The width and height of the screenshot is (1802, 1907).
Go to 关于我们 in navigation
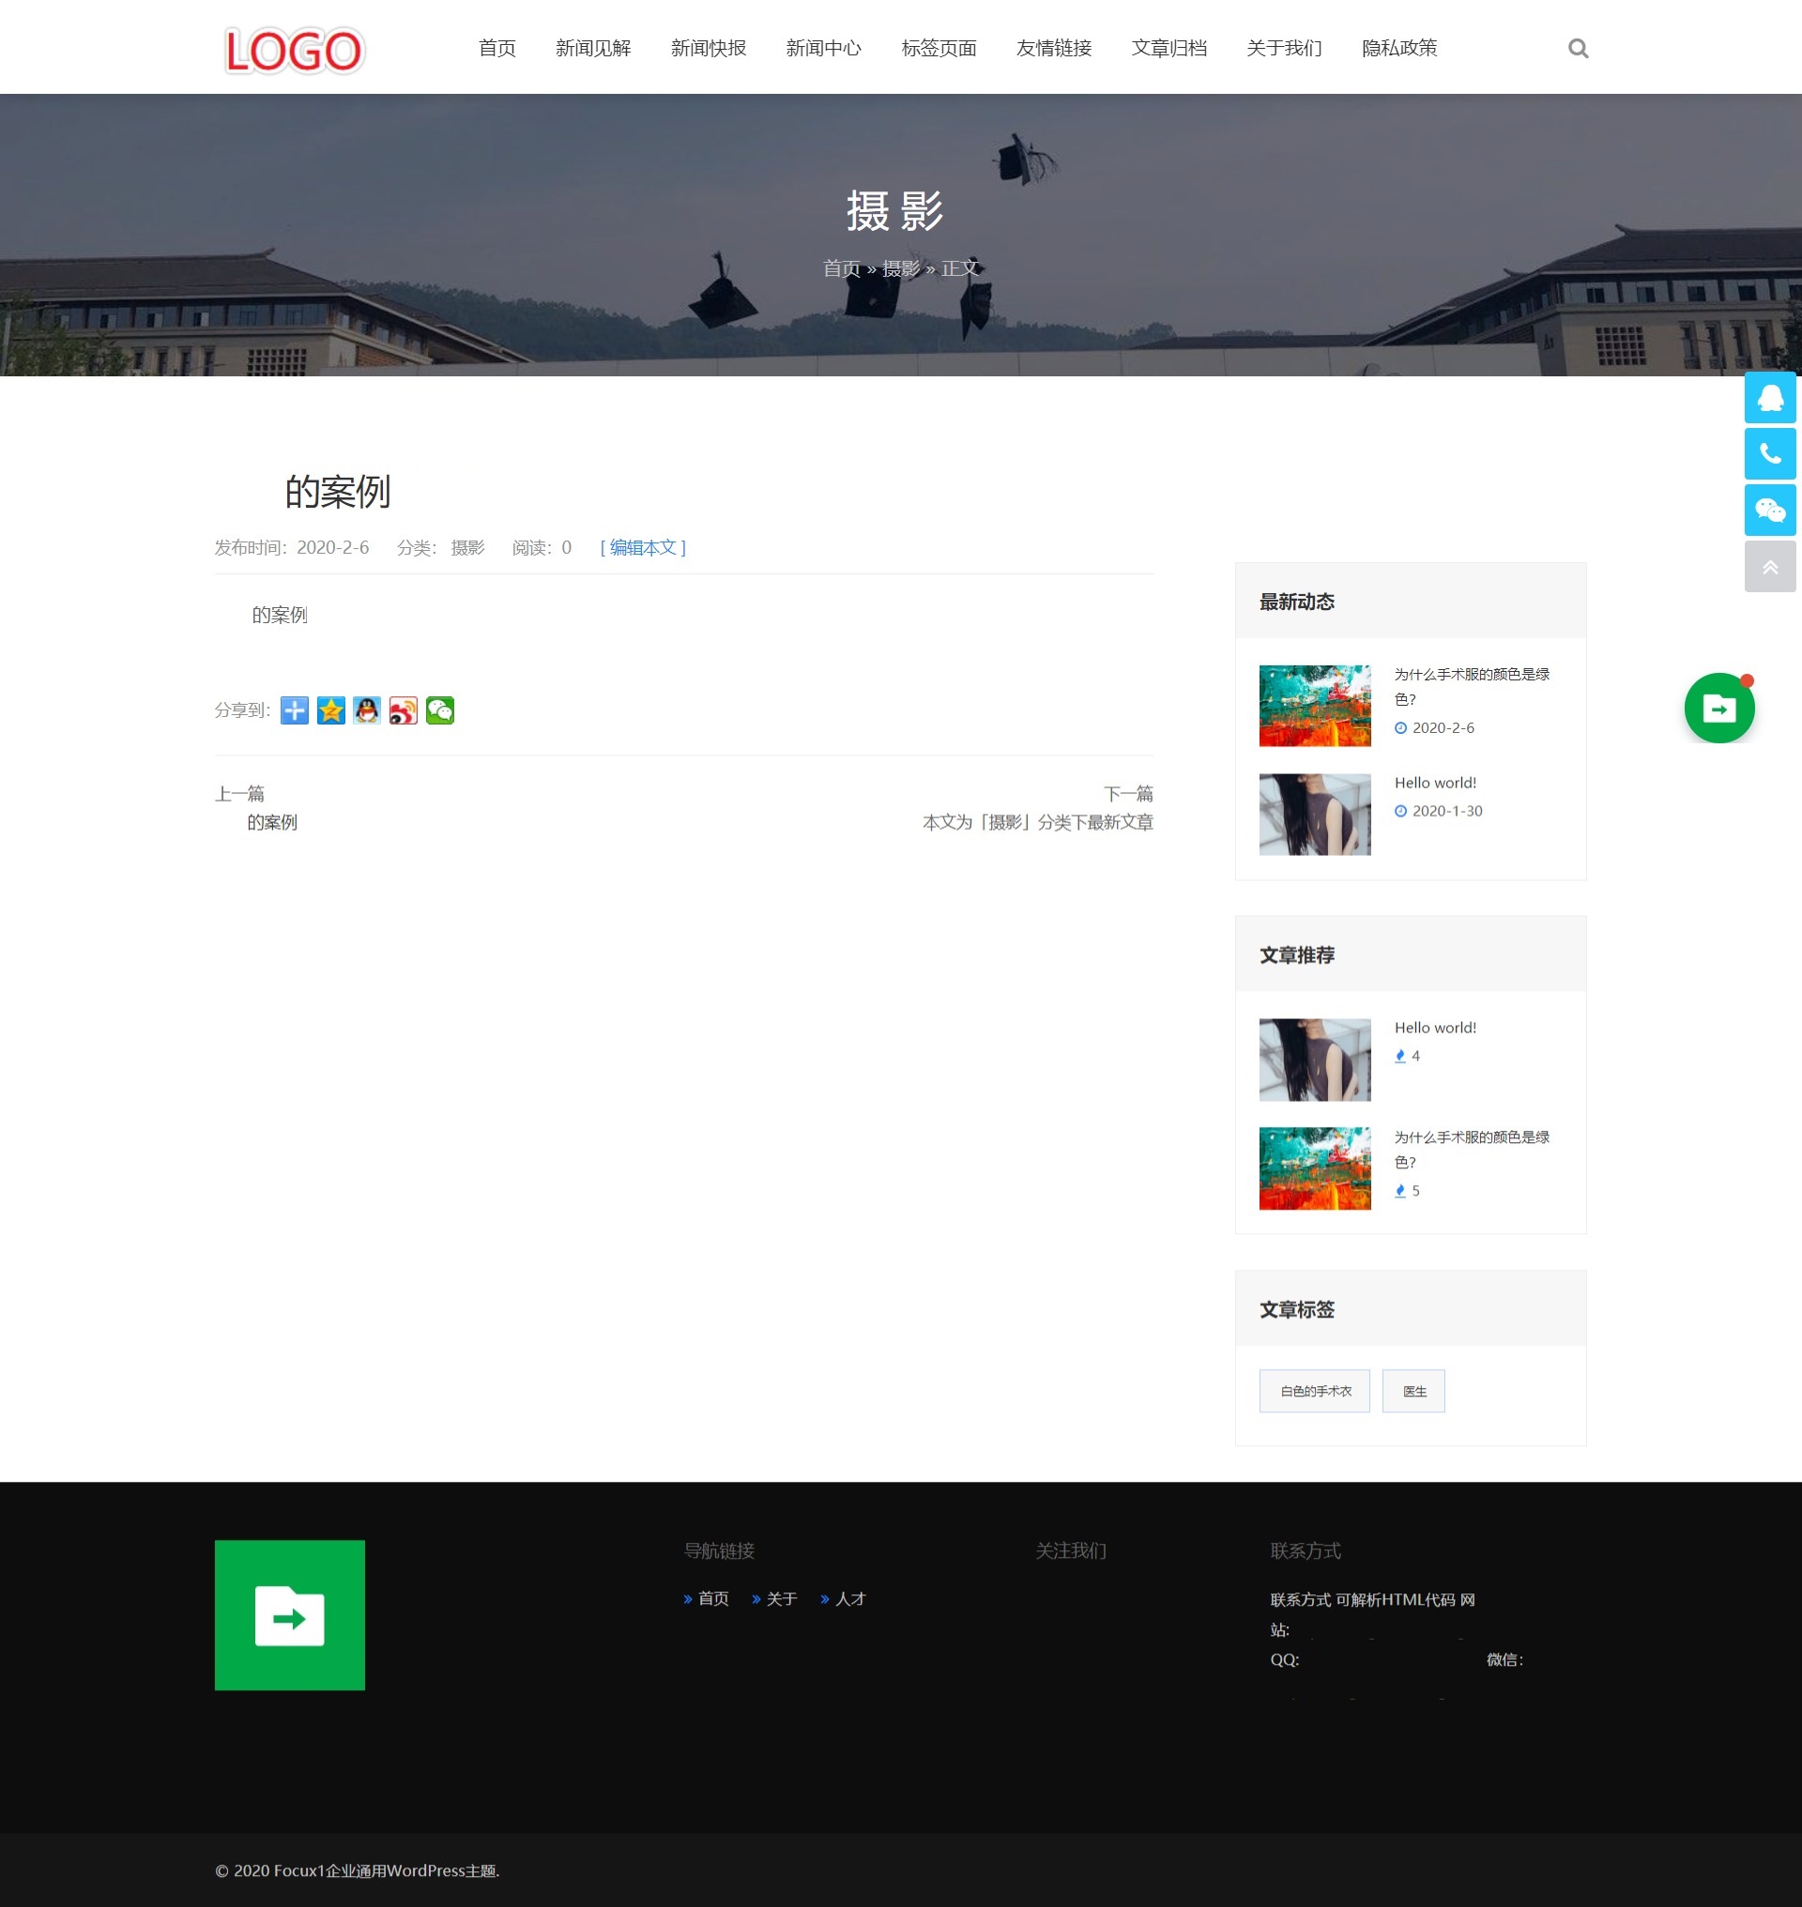1283,48
